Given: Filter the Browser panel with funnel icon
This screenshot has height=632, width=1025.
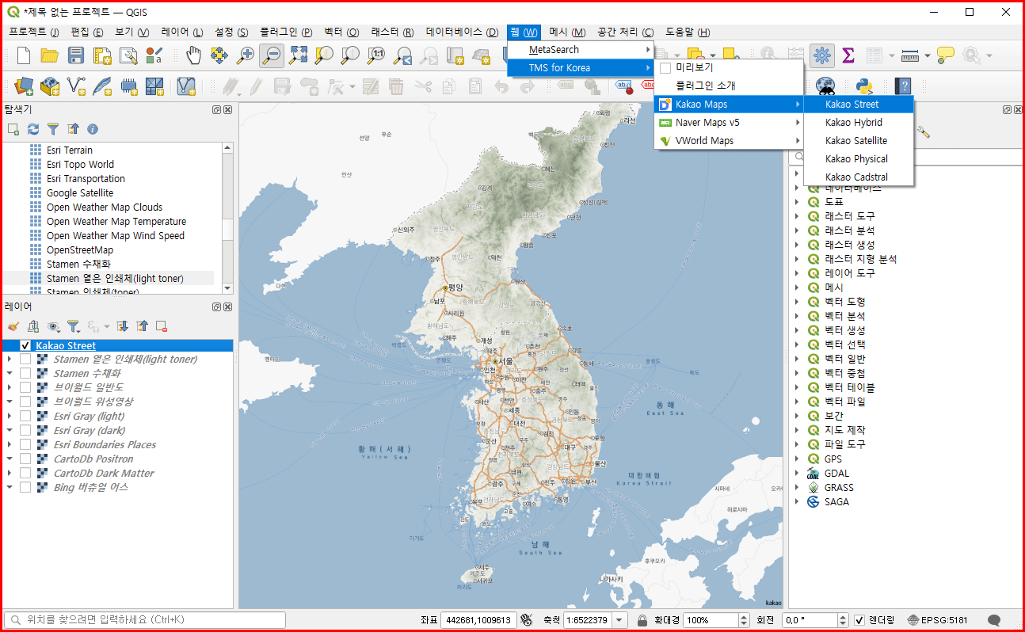Looking at the screenshot, I should click(x=53, y=129).
